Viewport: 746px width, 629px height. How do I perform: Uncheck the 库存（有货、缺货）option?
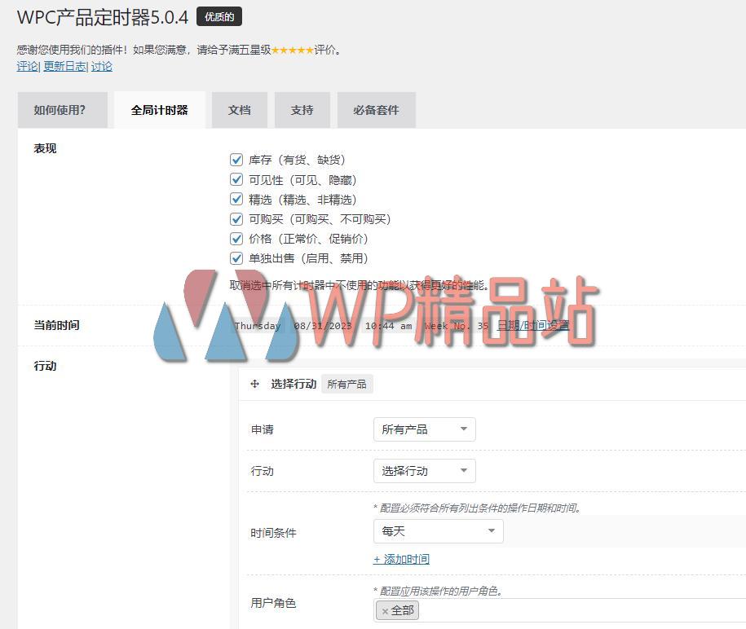click(236, 160)
